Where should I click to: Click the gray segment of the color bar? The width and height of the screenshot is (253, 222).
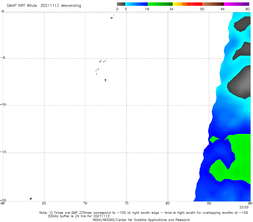pos(121,4)
